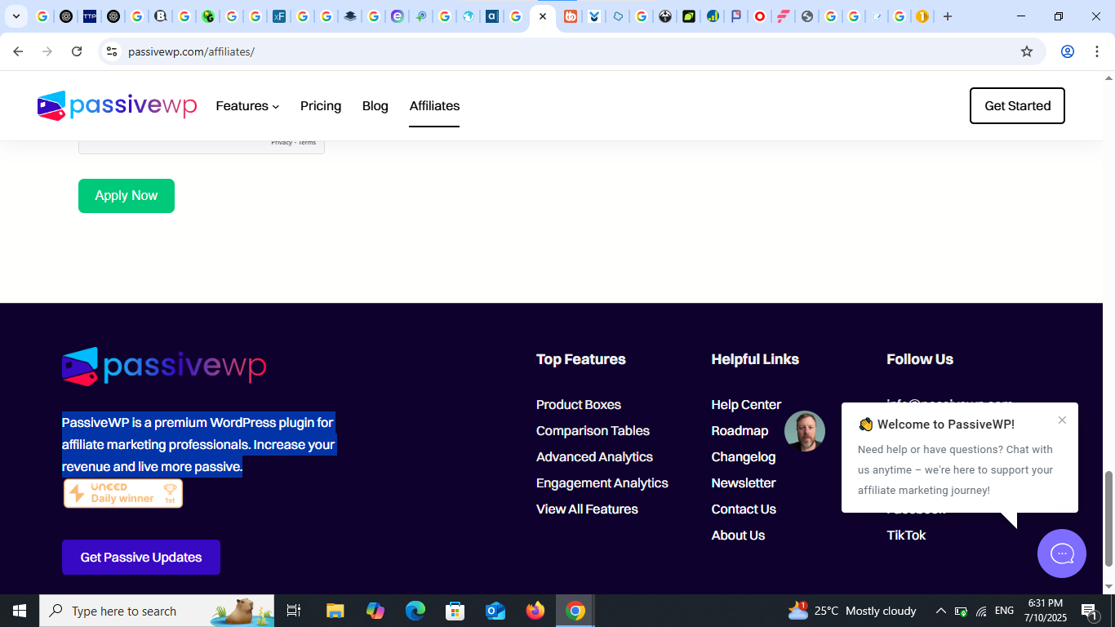Open the Blog page

pyautogui.click(x=375, y=106)
